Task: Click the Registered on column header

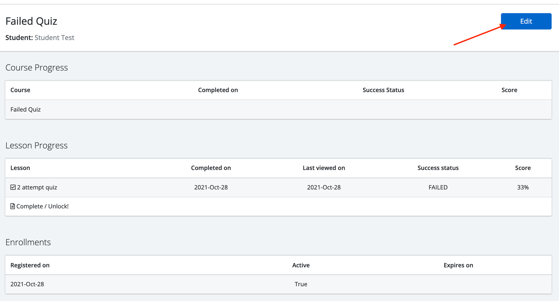Action: coord(30,265)
